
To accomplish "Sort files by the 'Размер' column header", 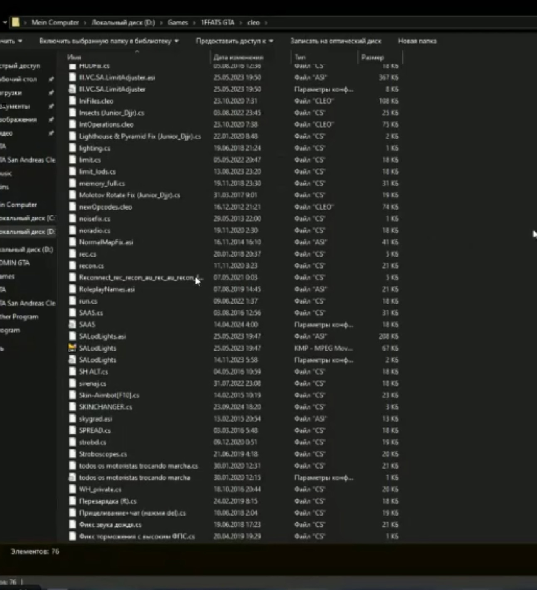I will click(373, 57).
